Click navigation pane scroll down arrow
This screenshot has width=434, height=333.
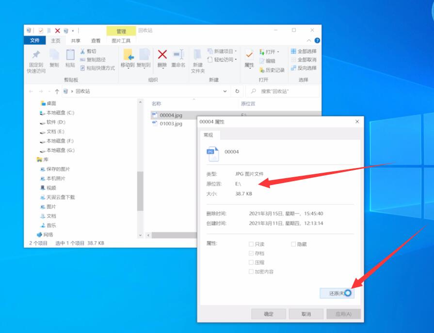140,235
